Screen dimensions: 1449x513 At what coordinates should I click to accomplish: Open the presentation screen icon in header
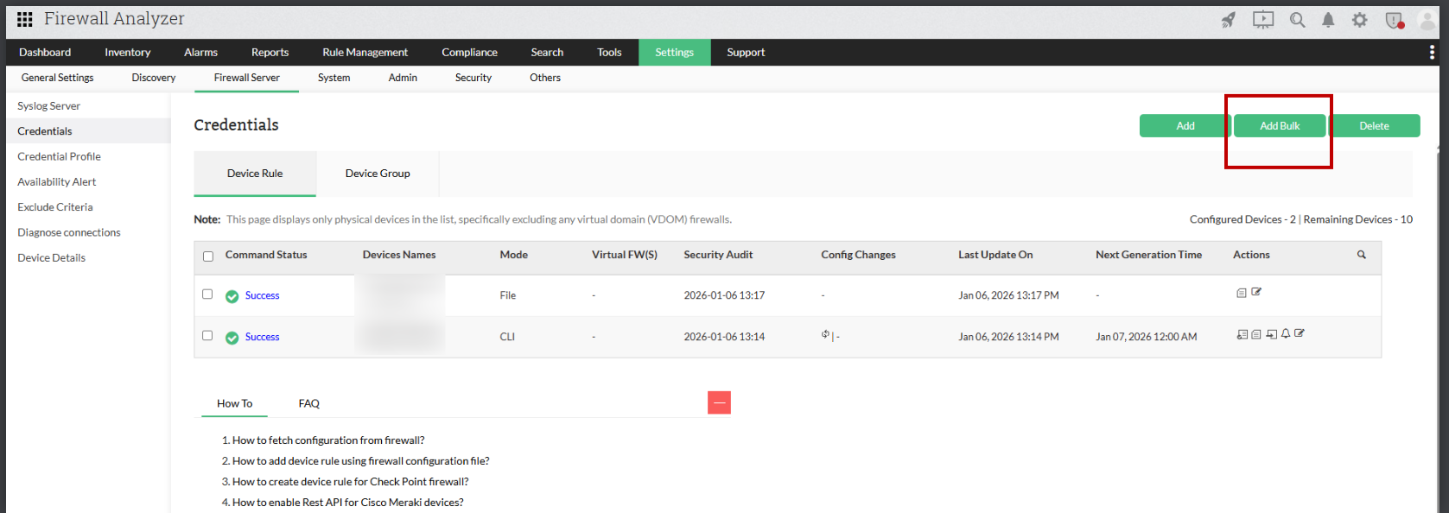1263,20
